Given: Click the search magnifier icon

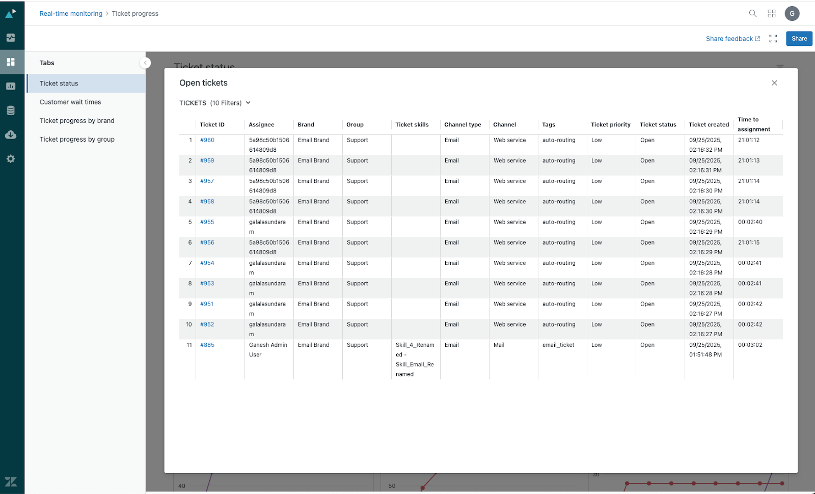Looking at the screenshot, I should coord(752,14).
